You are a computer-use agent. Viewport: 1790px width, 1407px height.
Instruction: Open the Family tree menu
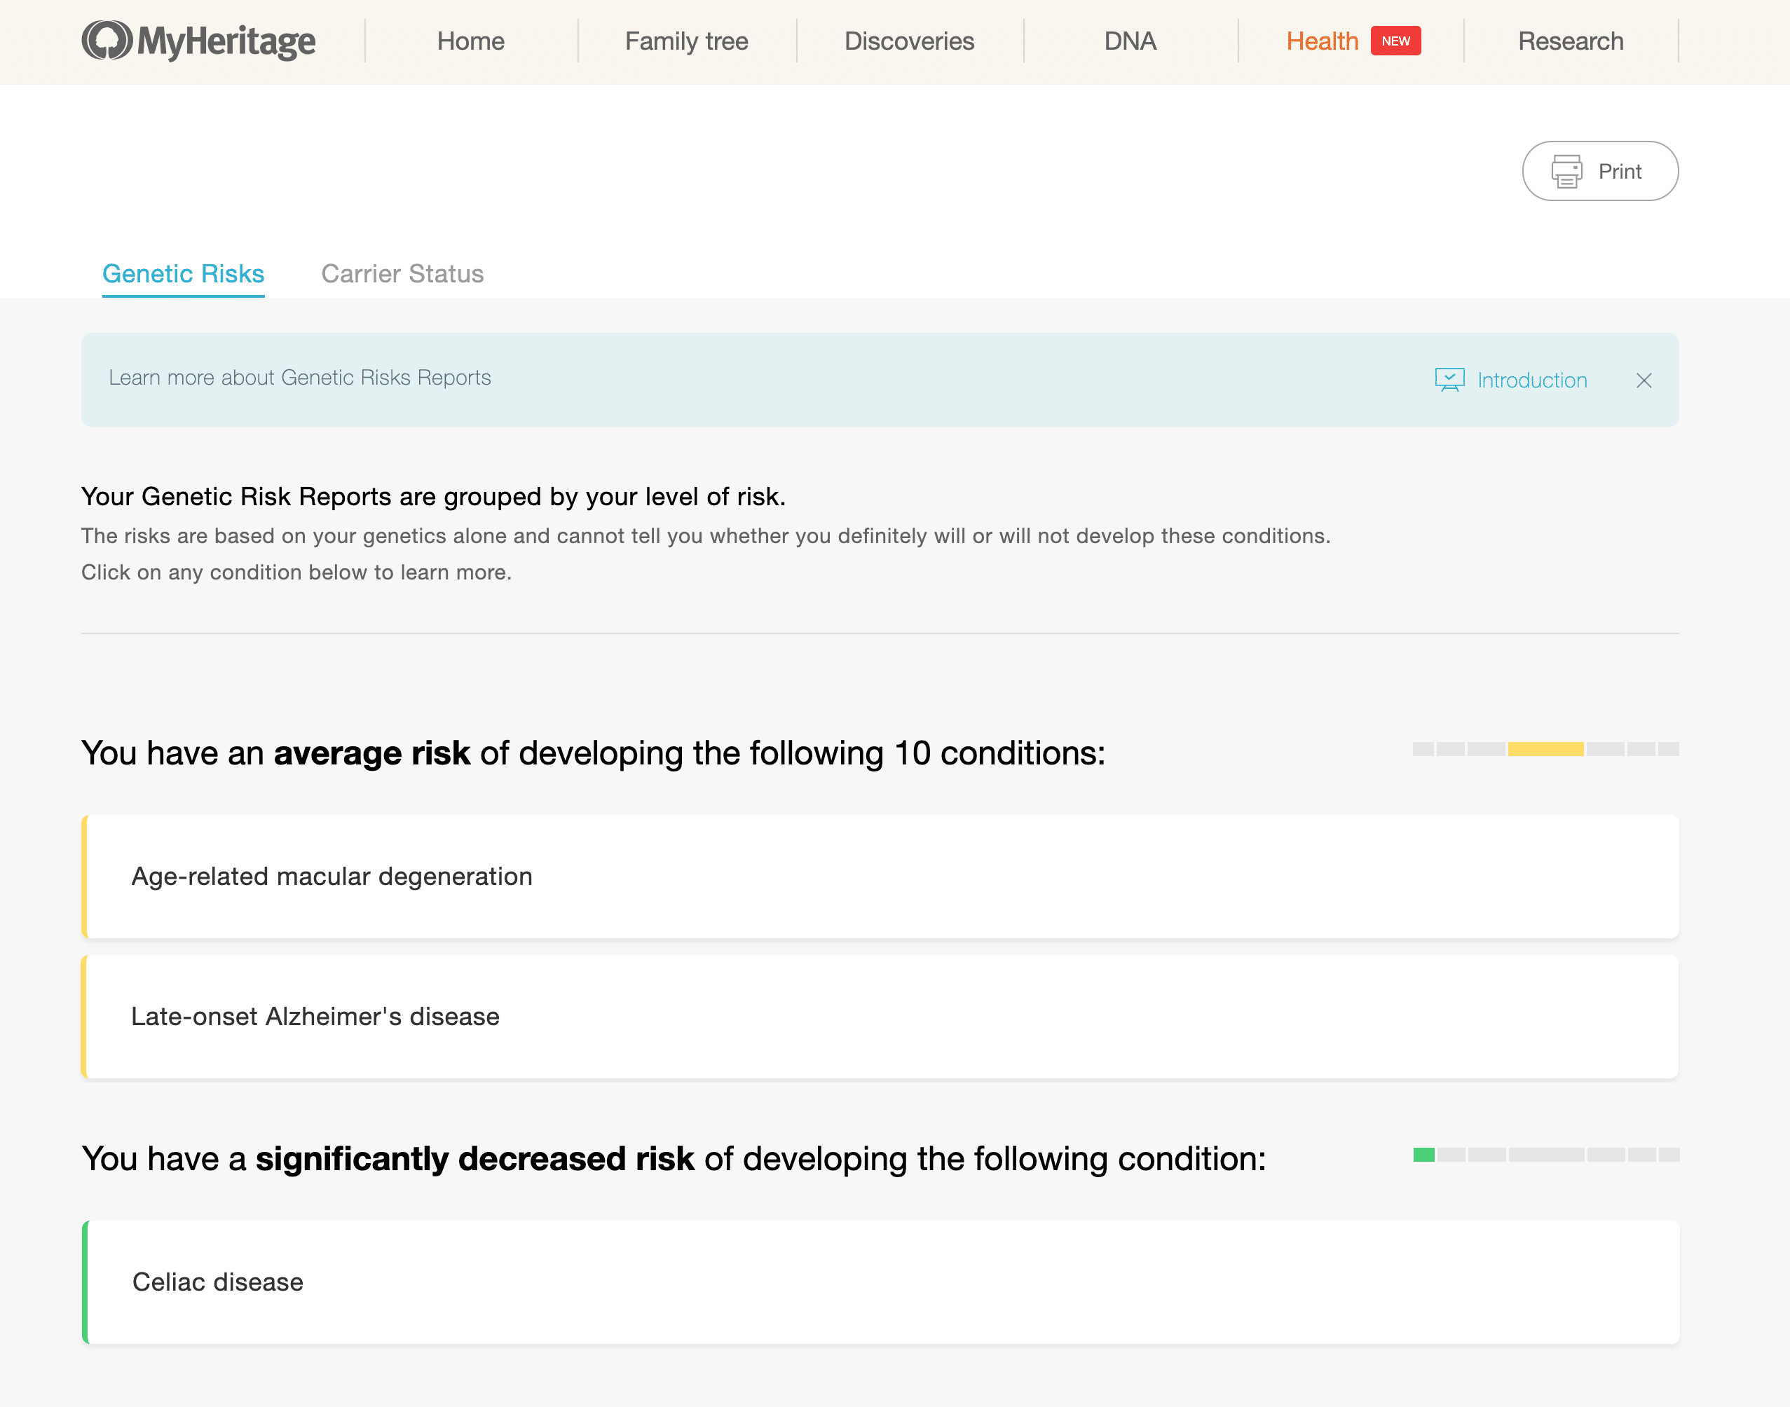tap(686, 41)
